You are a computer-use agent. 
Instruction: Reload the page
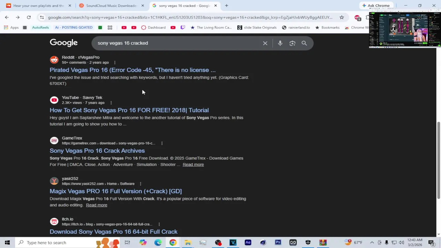[29, 17]
